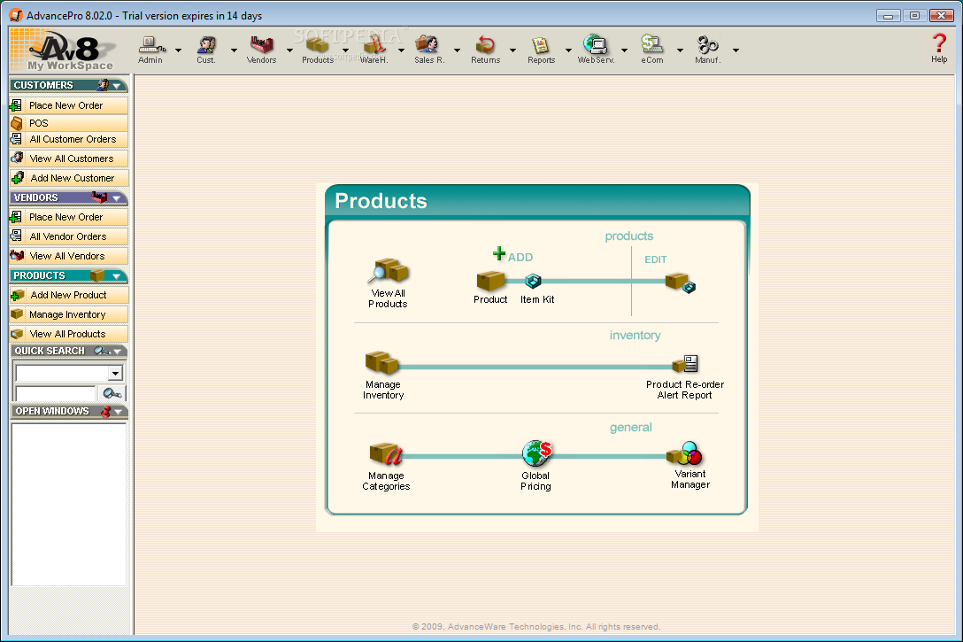This screenshot has width=963, height=642.
Task: Open Global Pricing globe icon
Action: (536, 453)
